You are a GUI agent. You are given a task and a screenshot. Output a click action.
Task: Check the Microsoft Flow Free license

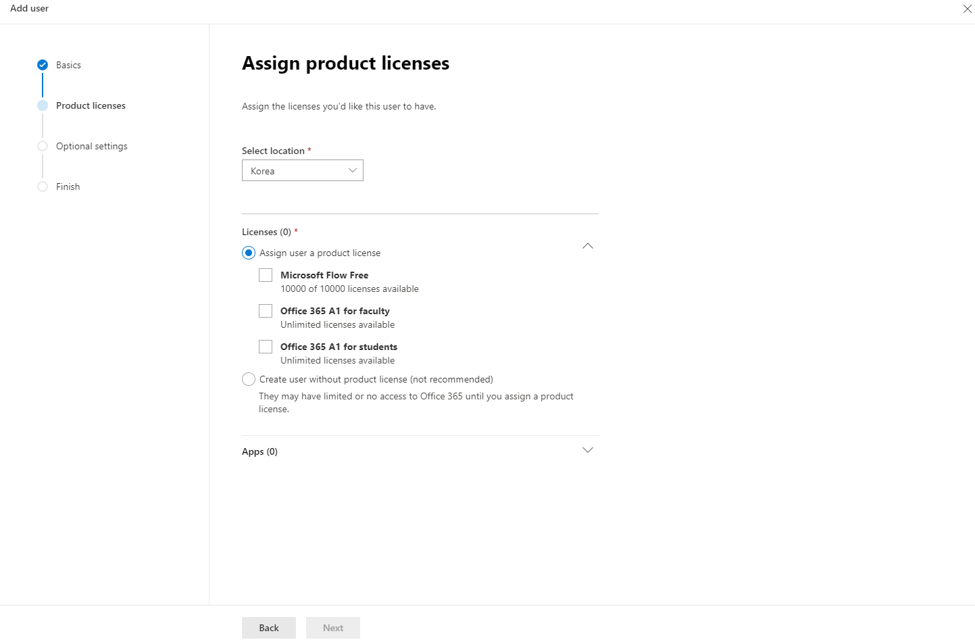(266, 275)
